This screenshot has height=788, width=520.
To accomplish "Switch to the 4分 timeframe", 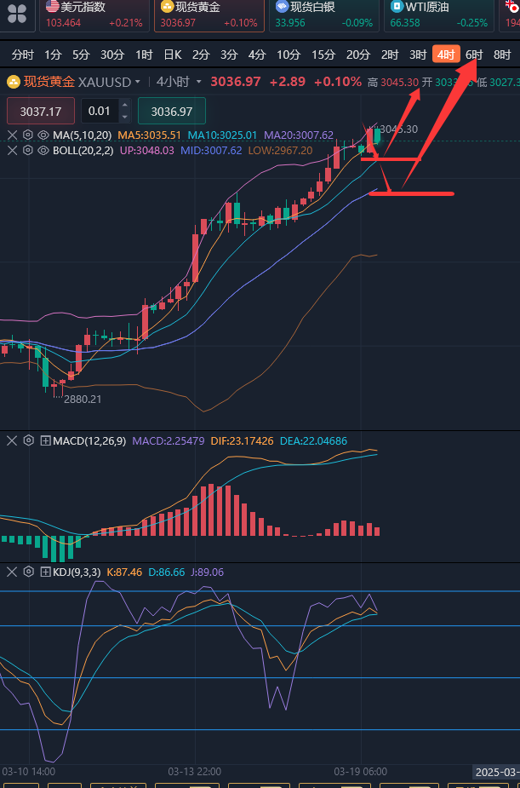I will (257, 55).
